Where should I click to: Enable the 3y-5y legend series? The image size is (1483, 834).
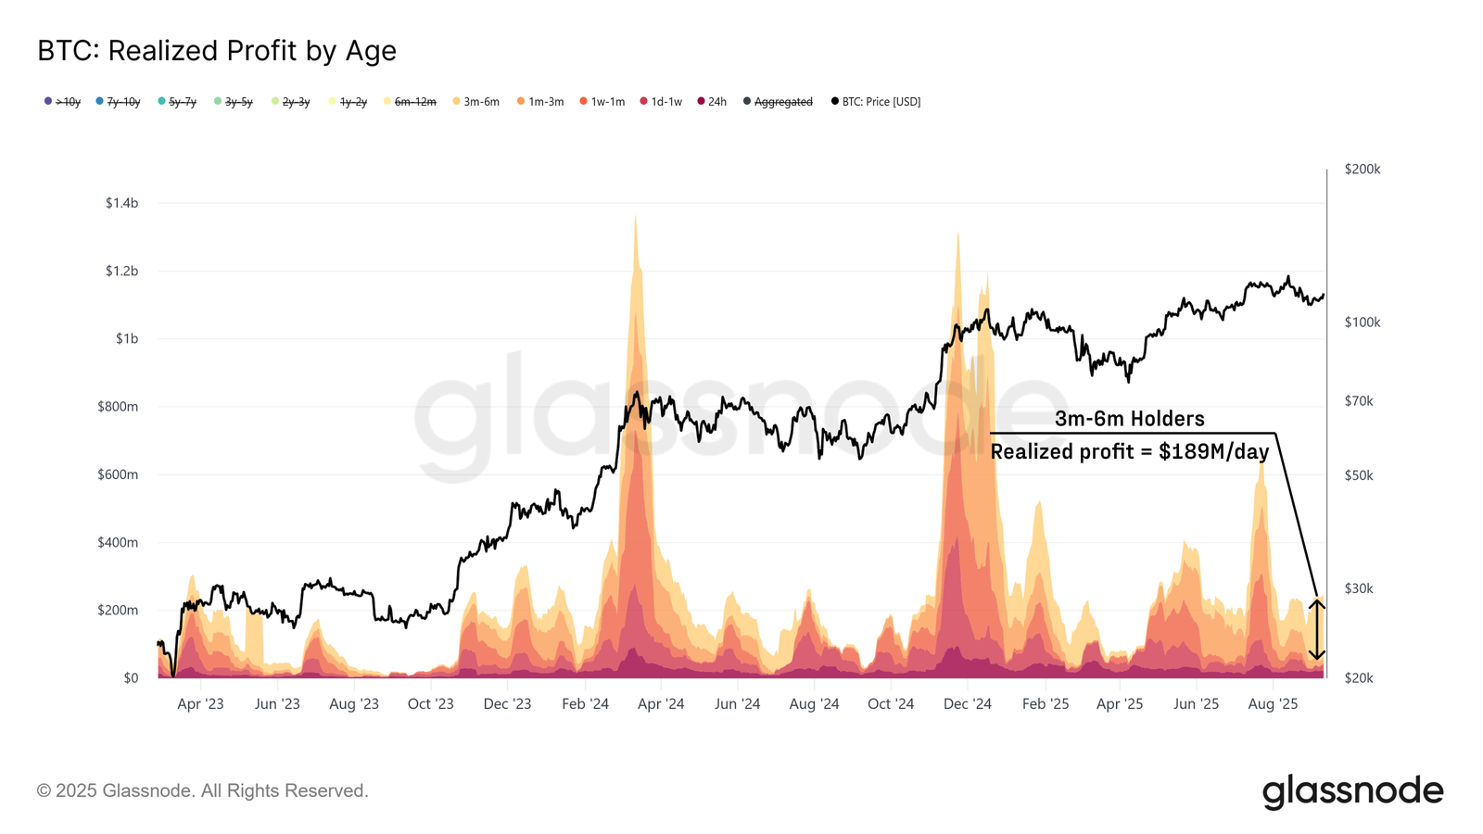coord(234,102)
